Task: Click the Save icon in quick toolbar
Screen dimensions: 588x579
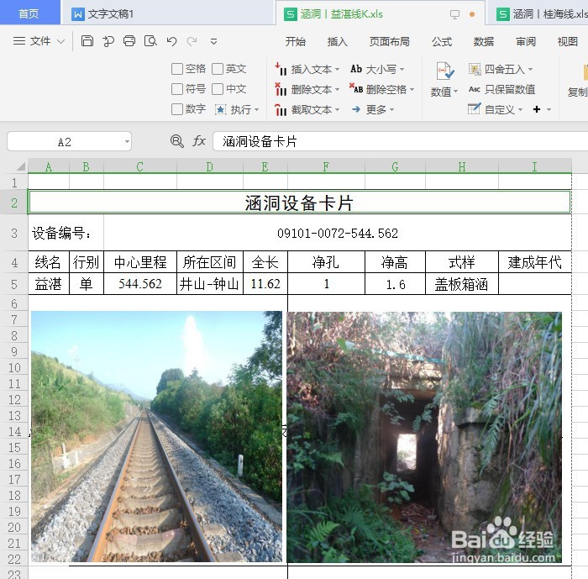Action: pyautogui.click(x=87, y=41)
